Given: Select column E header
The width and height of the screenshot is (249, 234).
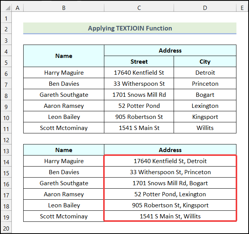Looking at the screenshot, I should 242,8.
